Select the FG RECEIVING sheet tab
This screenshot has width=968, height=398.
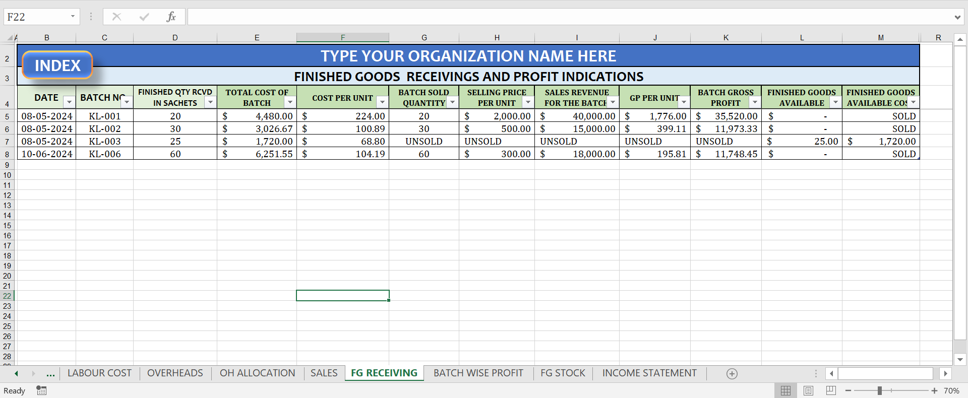pyautogui.click(x=384, y=373)
